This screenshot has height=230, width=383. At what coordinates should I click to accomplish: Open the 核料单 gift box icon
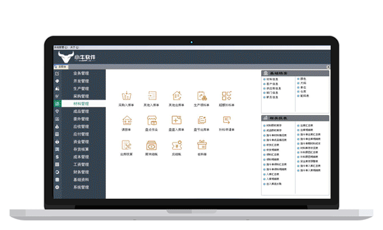coord(202,145)
